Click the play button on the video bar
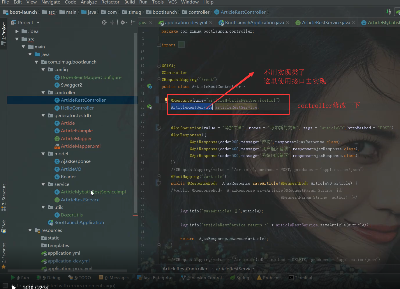 click(14, 287)
